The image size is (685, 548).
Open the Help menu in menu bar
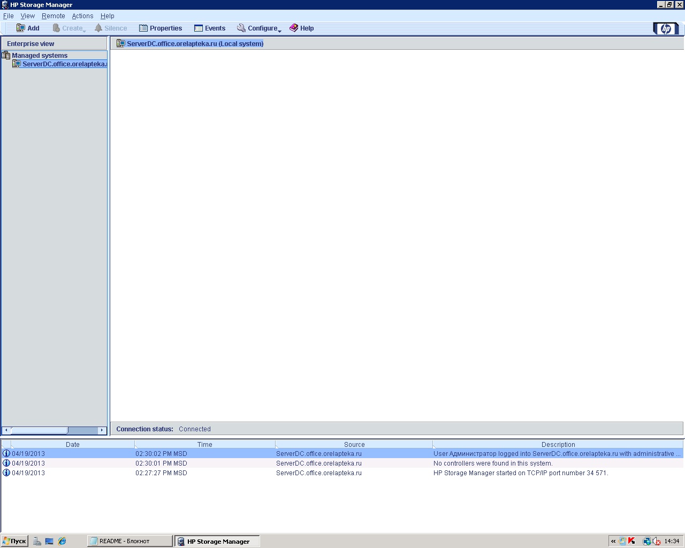click(108, 16)
